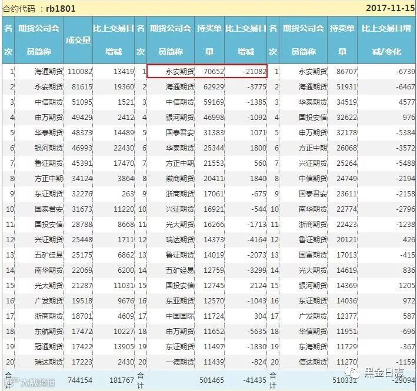Screen dimensions: 417x391
Task: Click short position value 32622
Action: pyautogui.click(x=346, y=118)
